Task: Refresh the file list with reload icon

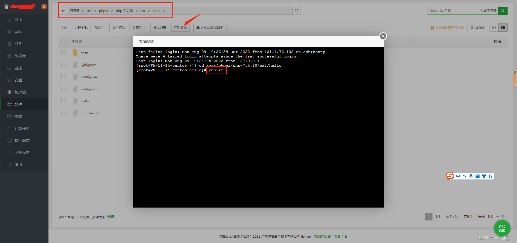Action: point(296,11)
